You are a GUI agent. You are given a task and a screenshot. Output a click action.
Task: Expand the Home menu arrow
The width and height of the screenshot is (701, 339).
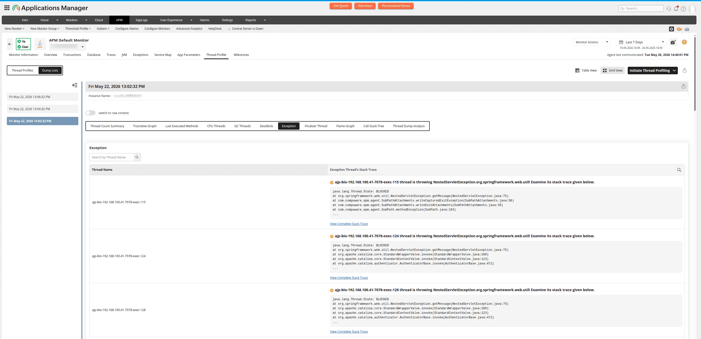coord(57,20)
